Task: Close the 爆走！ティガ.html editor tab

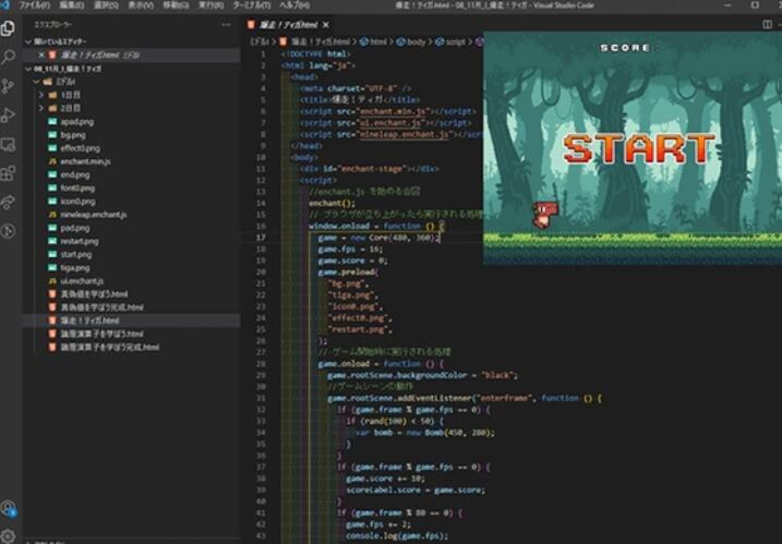Action: [326, 25]
